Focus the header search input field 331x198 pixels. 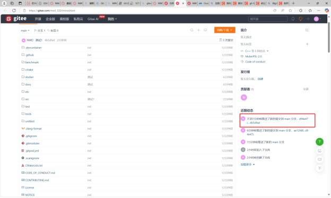tap(268, 19)
